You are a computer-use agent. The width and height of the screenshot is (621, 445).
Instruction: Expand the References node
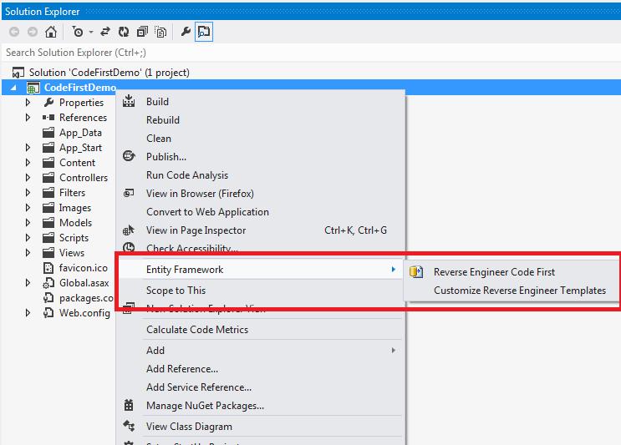point(28,118)
